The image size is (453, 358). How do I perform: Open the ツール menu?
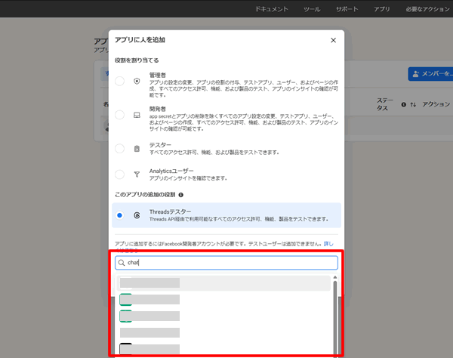(x=312, y=11)
